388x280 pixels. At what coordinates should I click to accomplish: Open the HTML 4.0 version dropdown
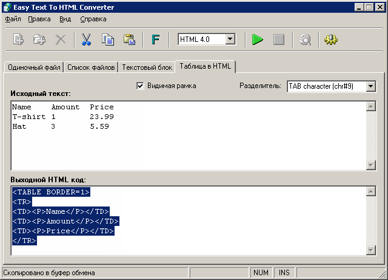[230, 39]
